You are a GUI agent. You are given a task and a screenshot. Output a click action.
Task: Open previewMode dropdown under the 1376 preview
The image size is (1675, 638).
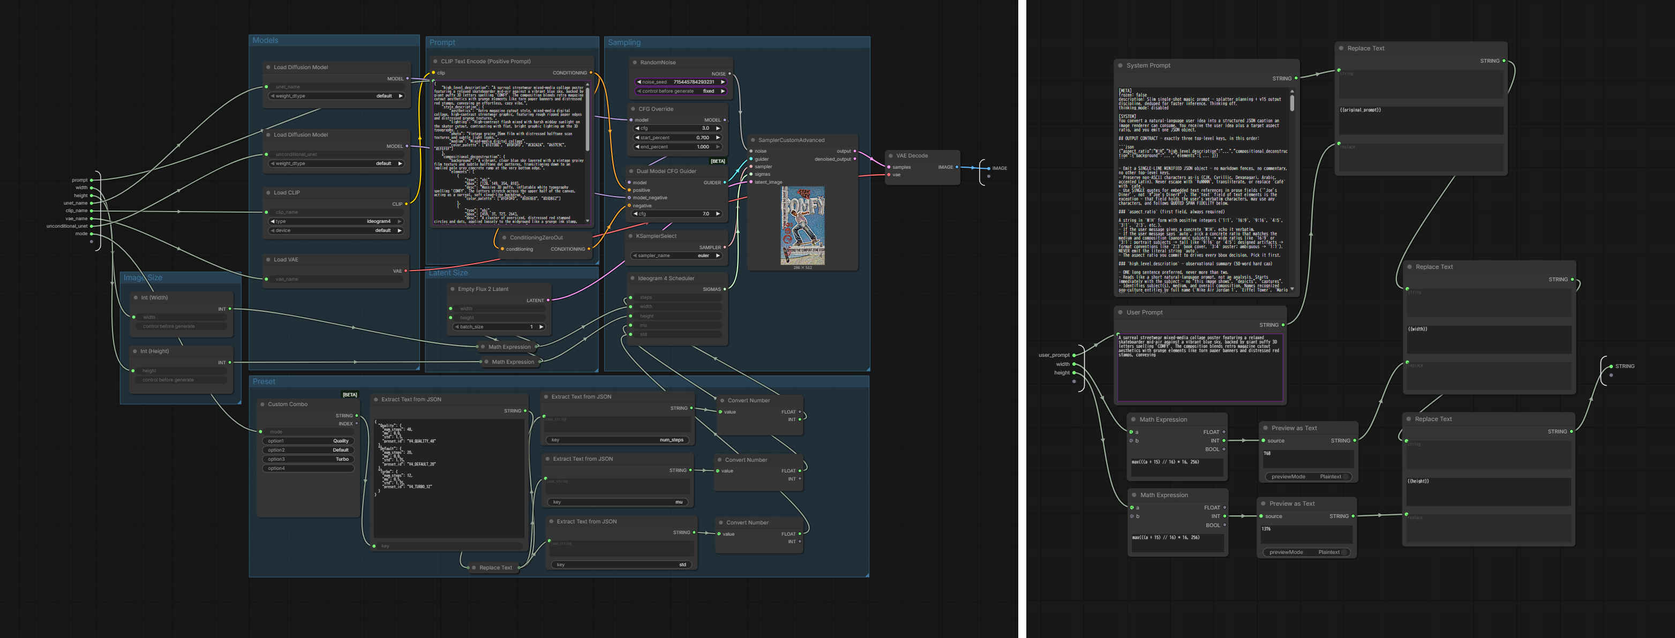1306,552
